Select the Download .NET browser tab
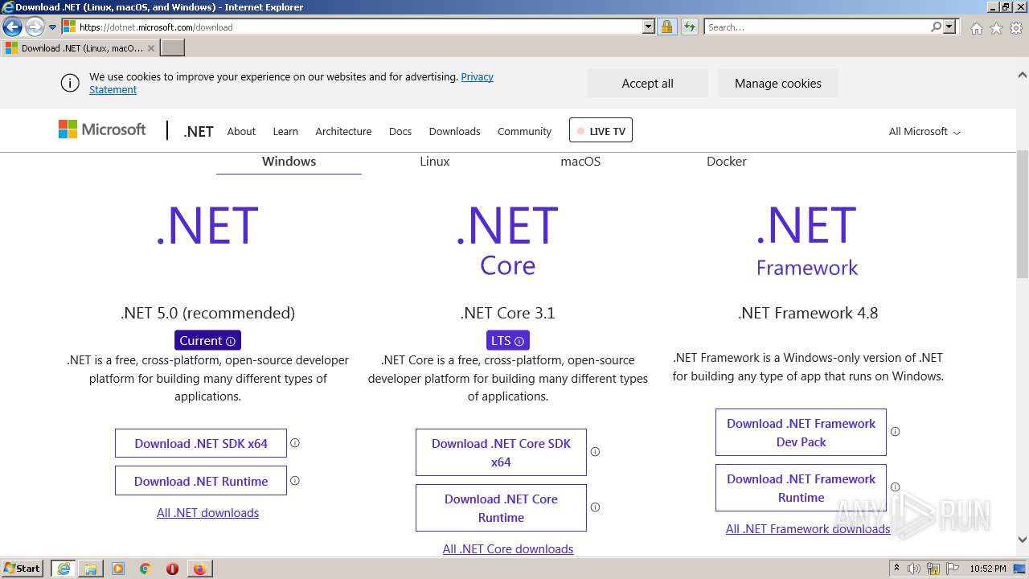Screen dimensions: 1029x579 tap(80, 47)
